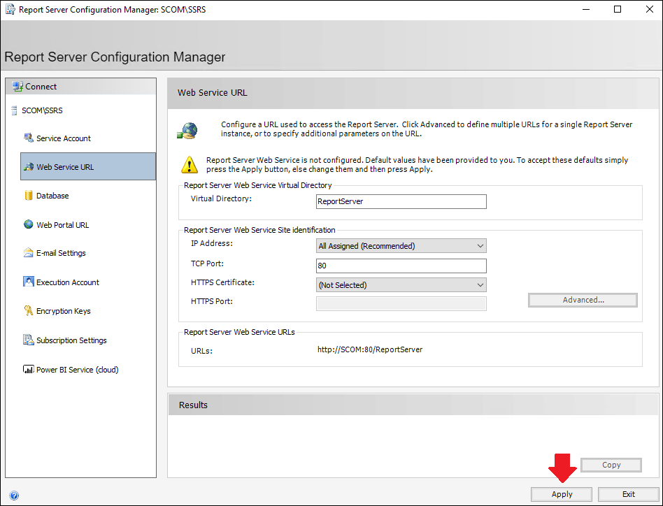Image resolution: width=663 pixels, height=506 pixels.
Task: Click the Copy button in Results
Action: [611, 465]
